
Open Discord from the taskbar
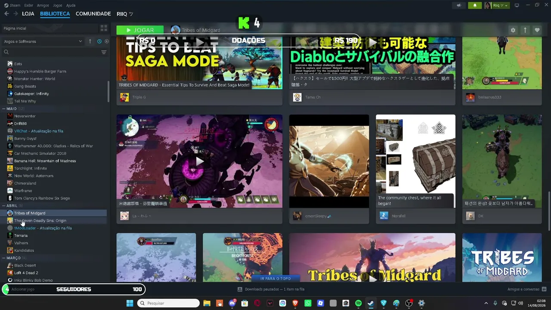tap(232, 303)
